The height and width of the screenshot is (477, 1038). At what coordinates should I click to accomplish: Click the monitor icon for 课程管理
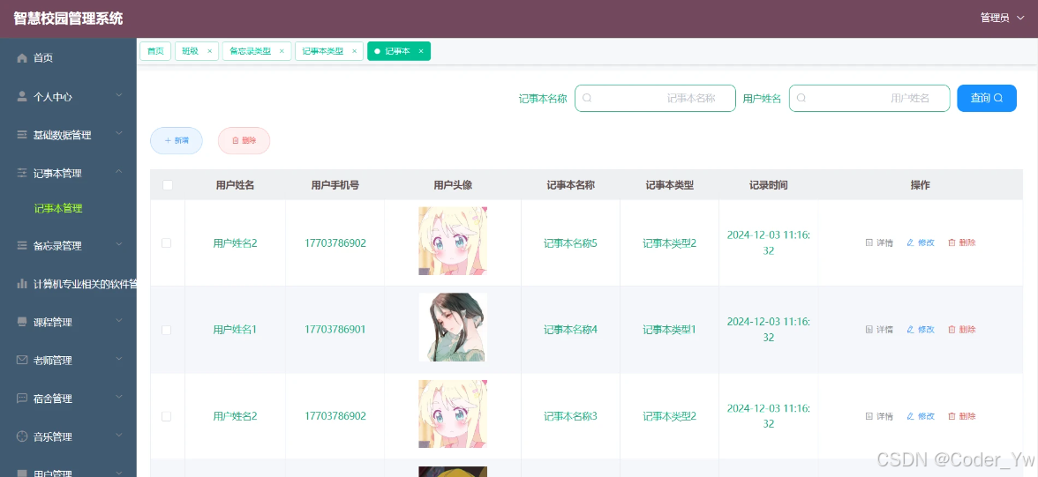pyautogui.click(x=22, y=322)
